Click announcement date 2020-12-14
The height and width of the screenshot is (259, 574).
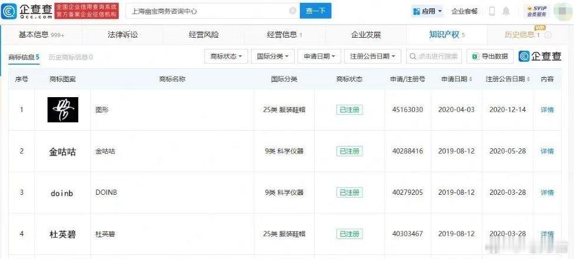507,109
